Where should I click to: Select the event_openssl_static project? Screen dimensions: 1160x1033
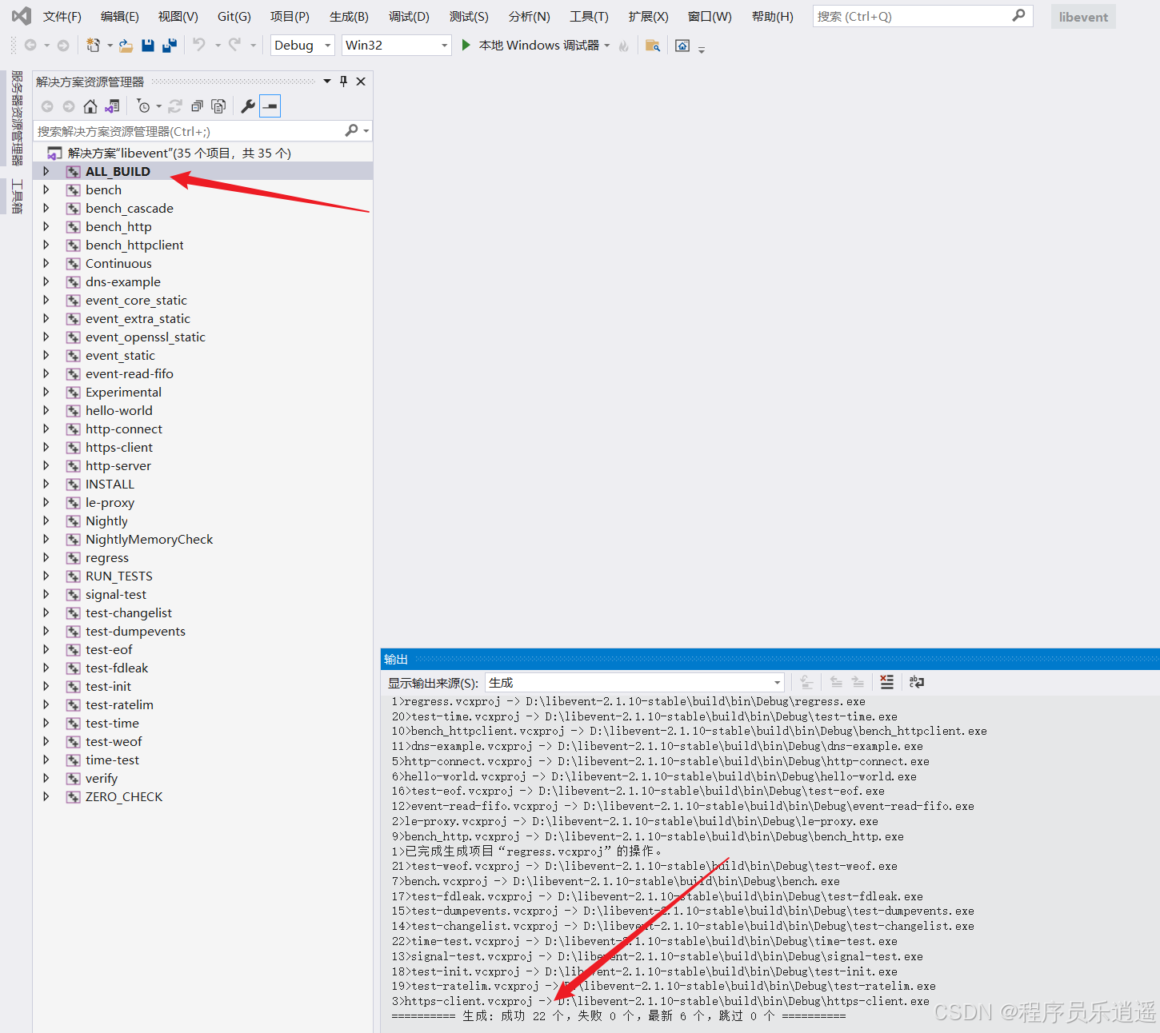pos(146,337)
